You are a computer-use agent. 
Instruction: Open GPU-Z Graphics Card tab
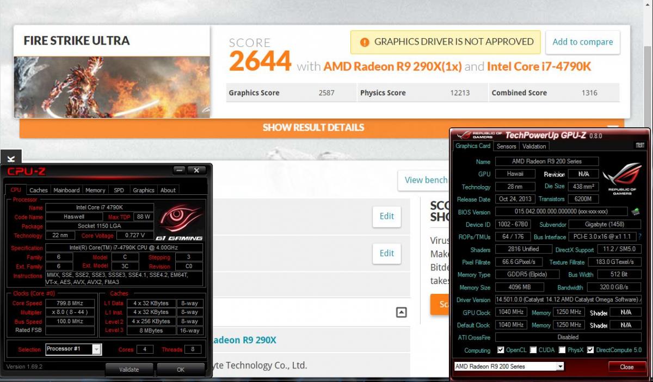click(473, 146)
